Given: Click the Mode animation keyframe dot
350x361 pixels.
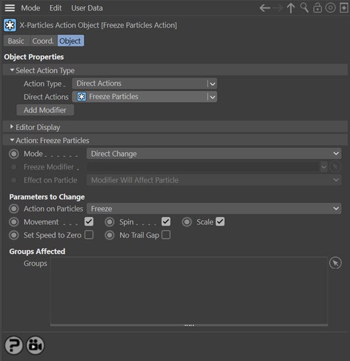Looking at the screenshot, I should point(14,154).
